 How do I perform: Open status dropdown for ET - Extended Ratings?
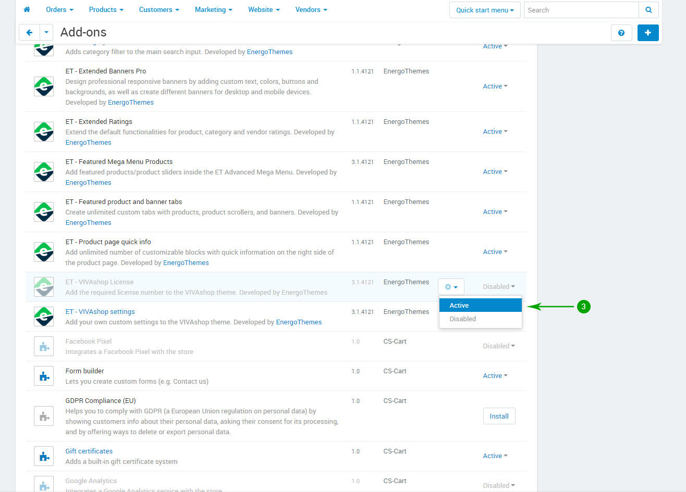[495, 132]
